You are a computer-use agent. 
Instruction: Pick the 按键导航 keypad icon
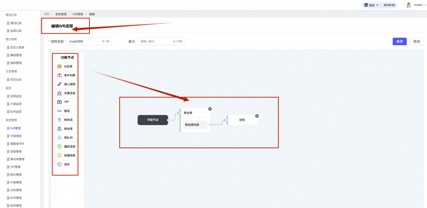point(59,155)
